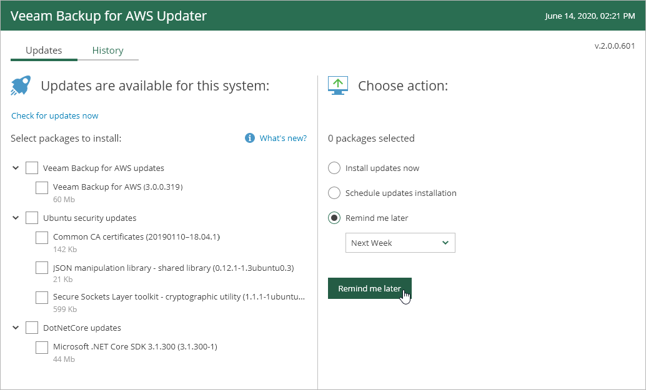Select the Install updates now option
646x390 pixels.
(x=334, y=168)
